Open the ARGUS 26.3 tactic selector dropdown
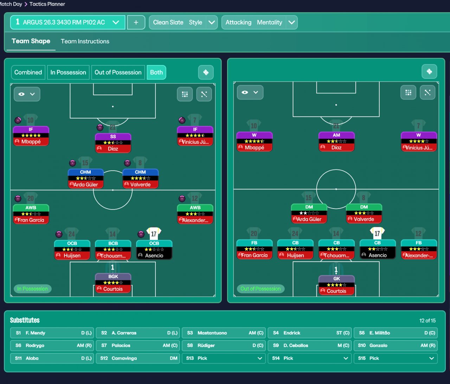This screenshot has width=450, height=384. [x=67, y=23]
